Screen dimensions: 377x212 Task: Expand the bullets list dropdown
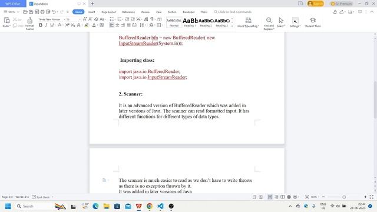[115, 19]
